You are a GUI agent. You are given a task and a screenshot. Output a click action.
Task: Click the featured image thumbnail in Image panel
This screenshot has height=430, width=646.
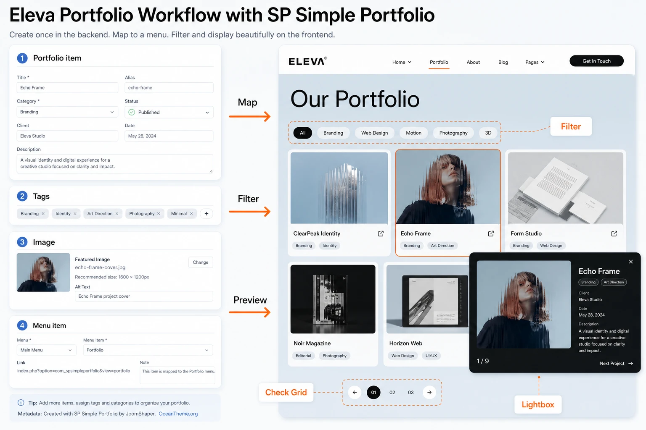click(x=43, y=273)
